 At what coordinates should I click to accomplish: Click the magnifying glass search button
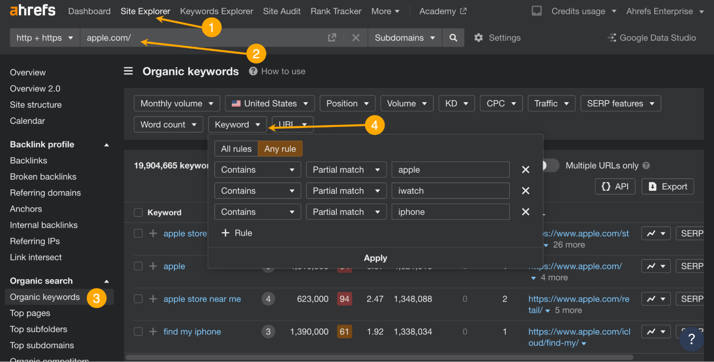[x=453, y=38]
